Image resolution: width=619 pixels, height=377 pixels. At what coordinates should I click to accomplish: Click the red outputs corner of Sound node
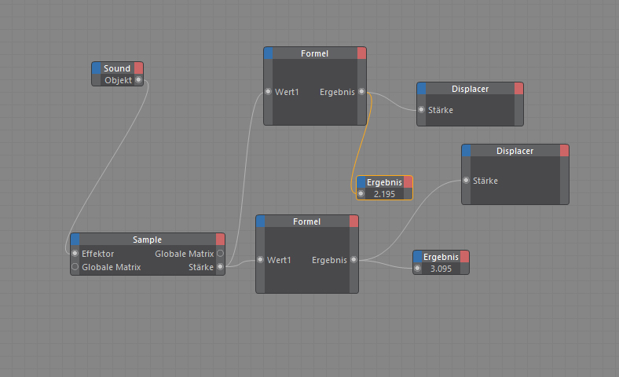coord(138,68)
